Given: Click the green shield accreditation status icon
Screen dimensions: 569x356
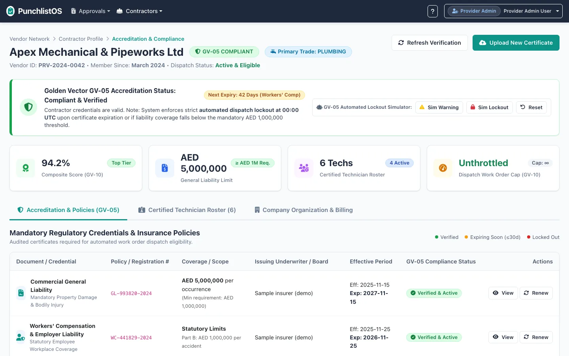Looking at the screenshot, I should coord(28,107).
